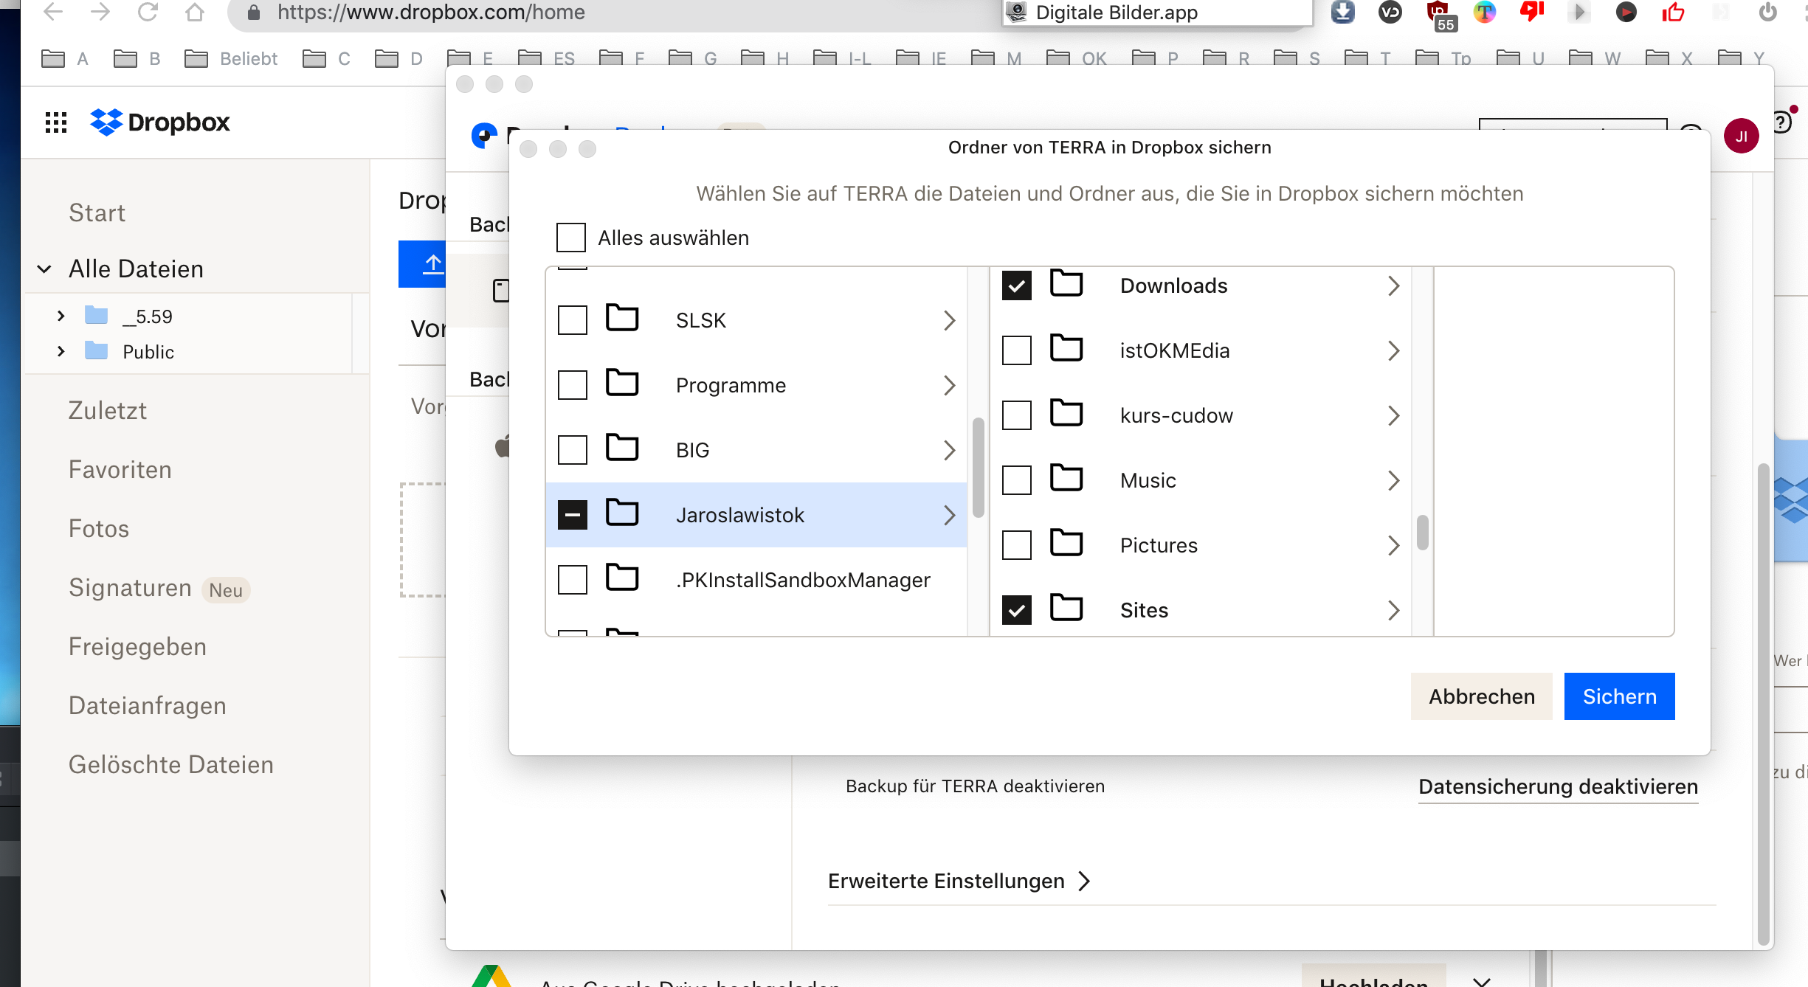This screenshot has width=1808, height=987.
Task: Expand the istOKMEdia folder chevron
Action: click(1393, 350)
